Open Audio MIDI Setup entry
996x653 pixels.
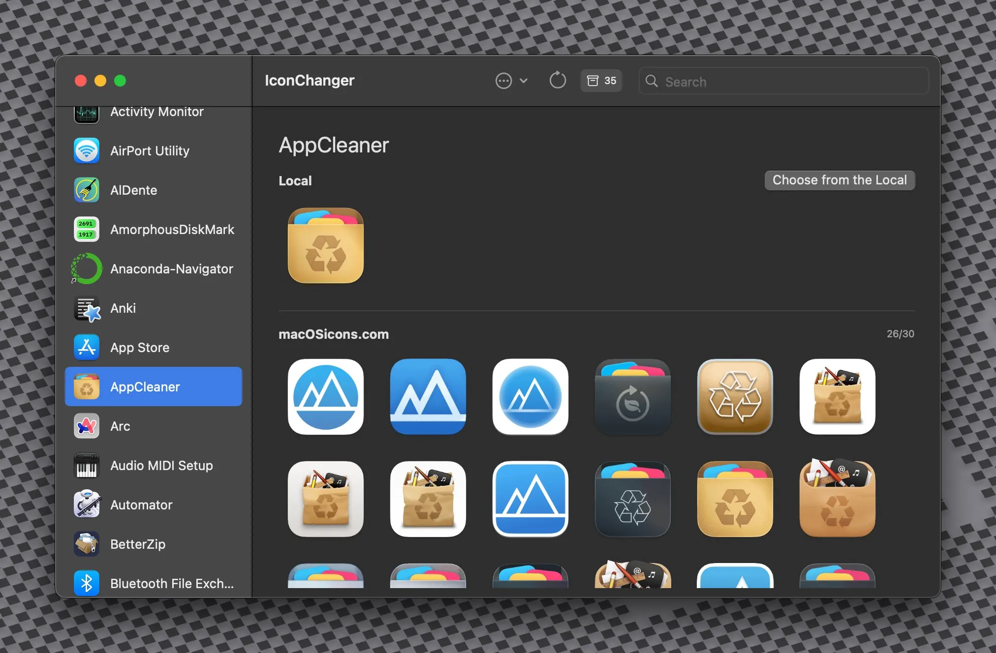[161, 466]
